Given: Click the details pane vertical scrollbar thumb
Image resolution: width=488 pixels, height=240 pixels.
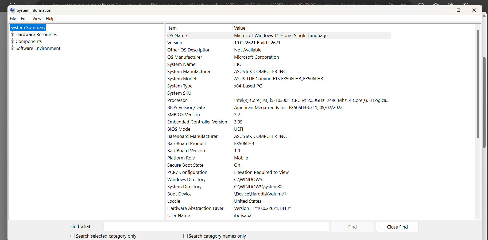Looking at the screenshot, I should [x=478, y=84].
